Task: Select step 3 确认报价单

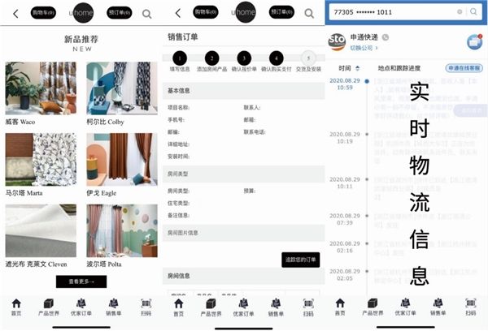Action: coord(244,58)
